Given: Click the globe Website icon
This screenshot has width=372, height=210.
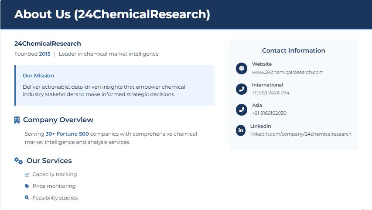Looking at the screenshot, I should [242, 68].
